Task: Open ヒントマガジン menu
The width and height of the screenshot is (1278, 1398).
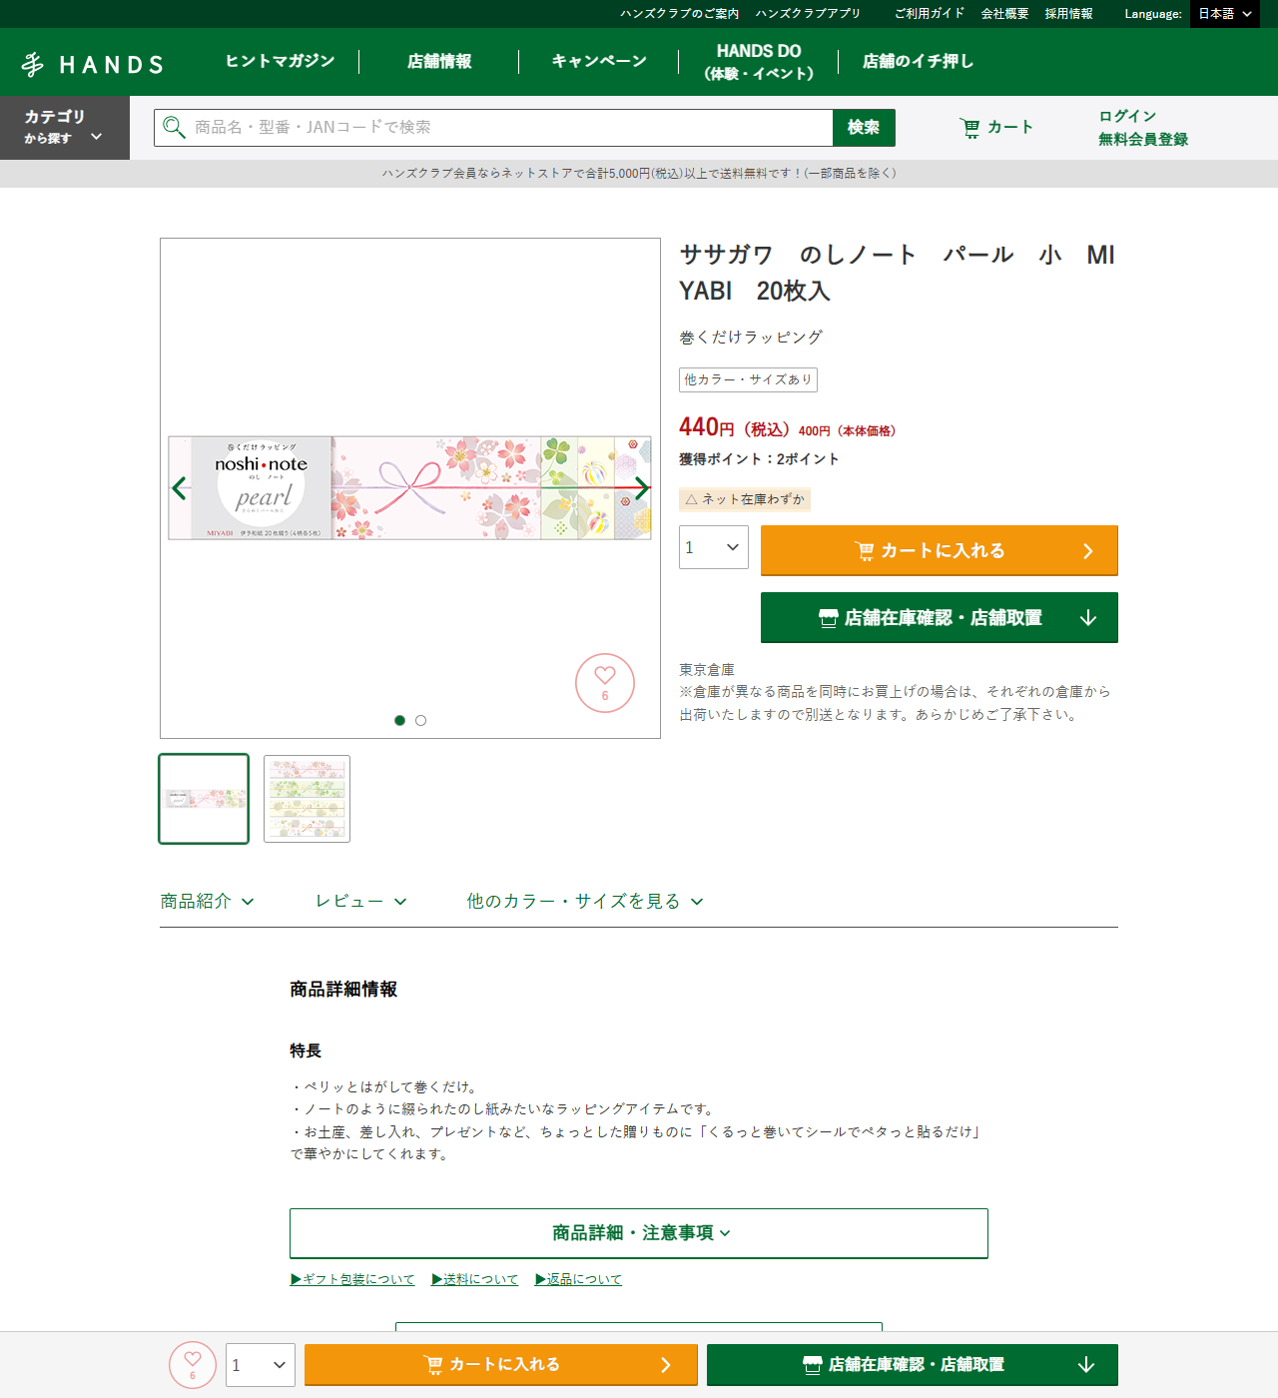Action: coord(280,61)
